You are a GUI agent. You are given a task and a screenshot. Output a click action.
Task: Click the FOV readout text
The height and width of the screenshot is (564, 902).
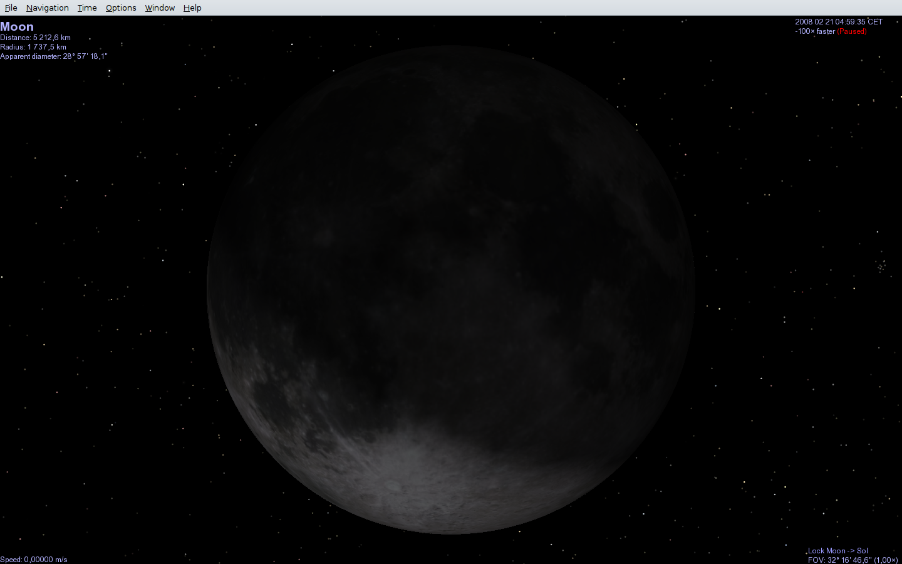(x=853, y=560)
